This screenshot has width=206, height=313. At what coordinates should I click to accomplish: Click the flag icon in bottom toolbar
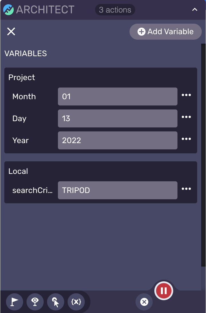coord(15,302)
